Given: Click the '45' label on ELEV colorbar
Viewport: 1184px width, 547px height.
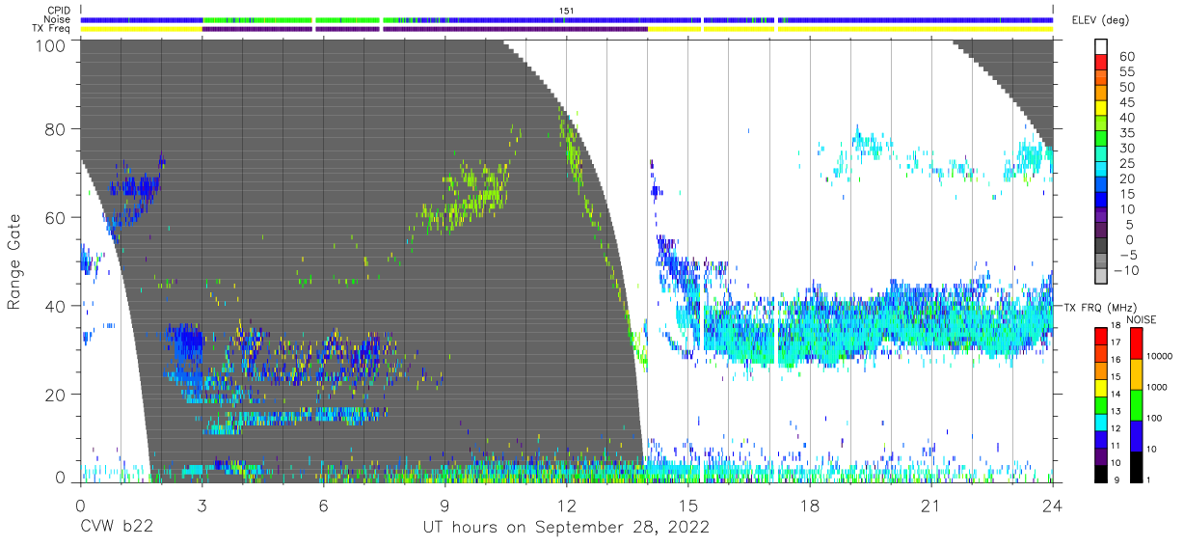Looking at the screenshot, I should pyautogui.click(x=1127, y=102).
